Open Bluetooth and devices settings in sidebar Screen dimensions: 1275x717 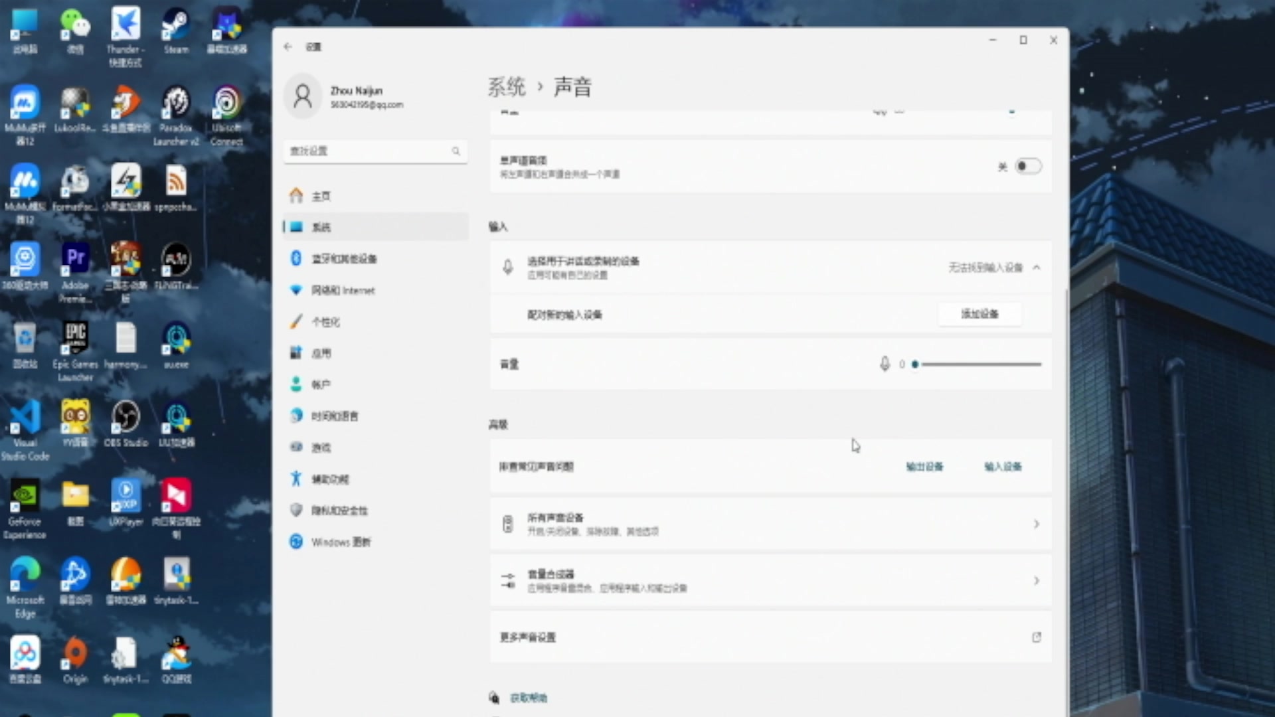coord(345,259)
